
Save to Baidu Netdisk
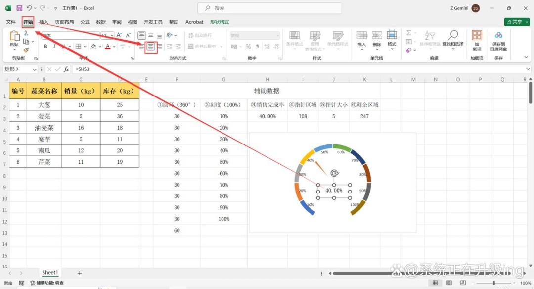coord(498,41)
